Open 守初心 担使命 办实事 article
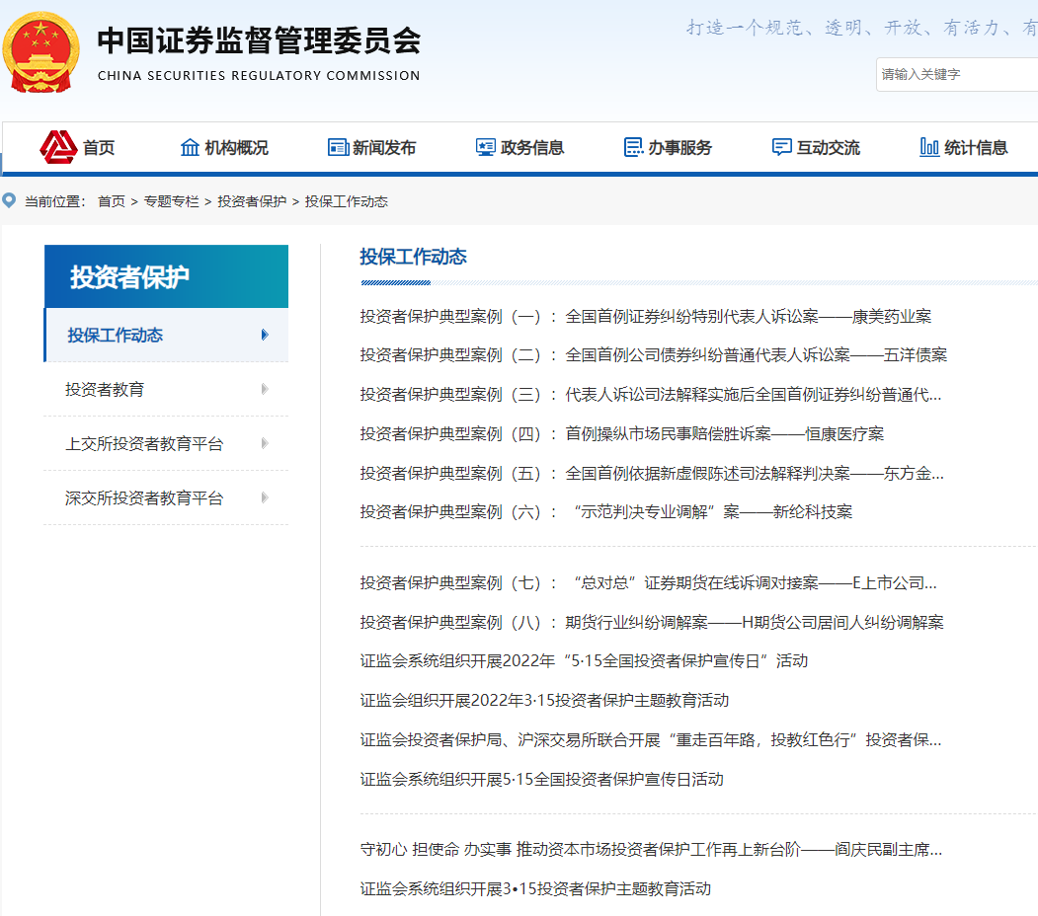Image resolution: width=1038 pixels, height=916 pixels. click(x=652, y=849)
